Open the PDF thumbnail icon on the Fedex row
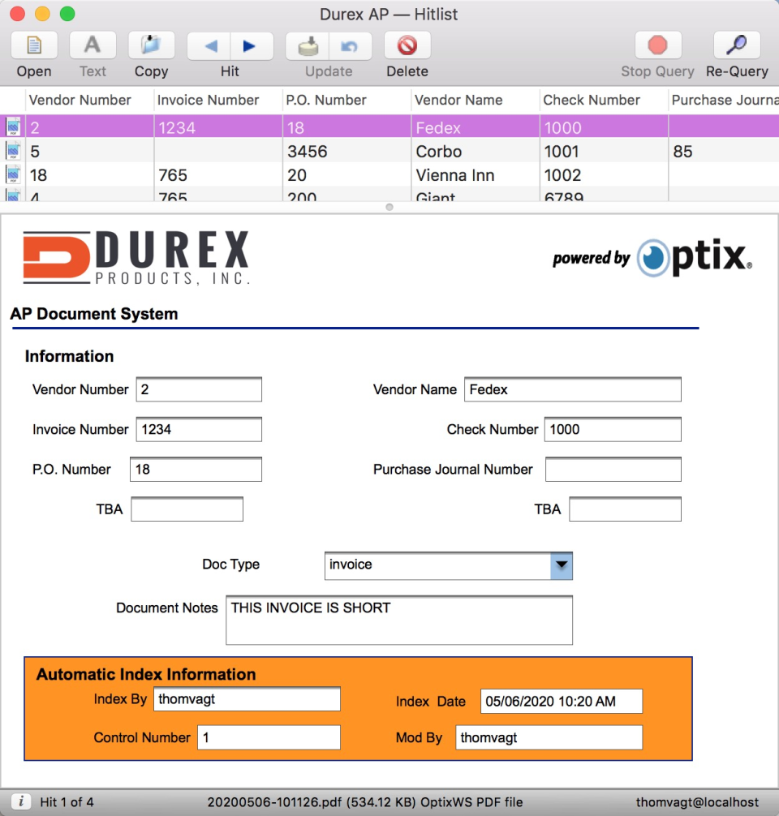779x816 pixels. [12, 127]
